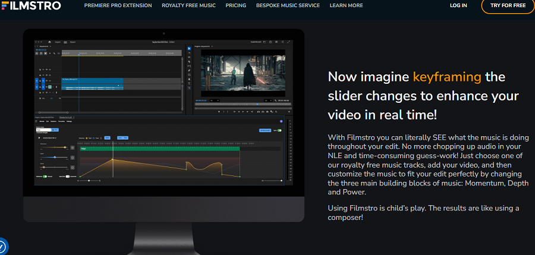
Task: Click the Filmstro user avatar icon
Action: pyautogui.click(x=282, y=121)
